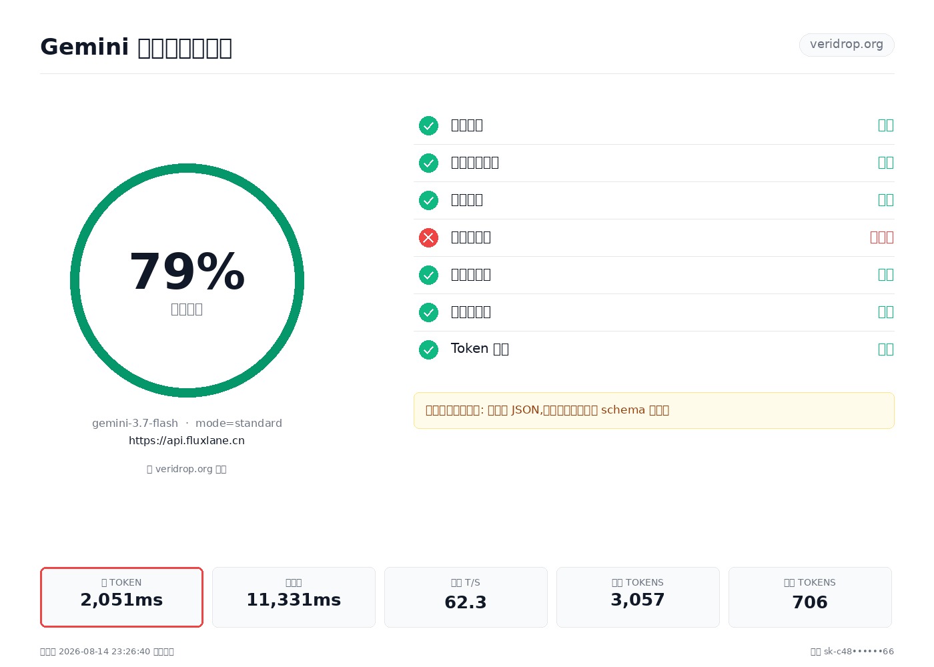Open the veridrop.org badge in header
The height and width of the screenshot is (667, 934).
click(x=847, y=45)
